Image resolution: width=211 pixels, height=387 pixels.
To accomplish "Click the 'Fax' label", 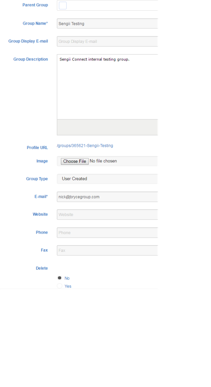I will pos(44,250).
